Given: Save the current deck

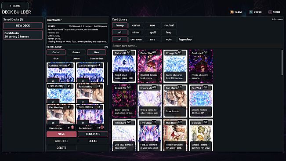Looking at the screenshot, I should (x=62, y=134).
